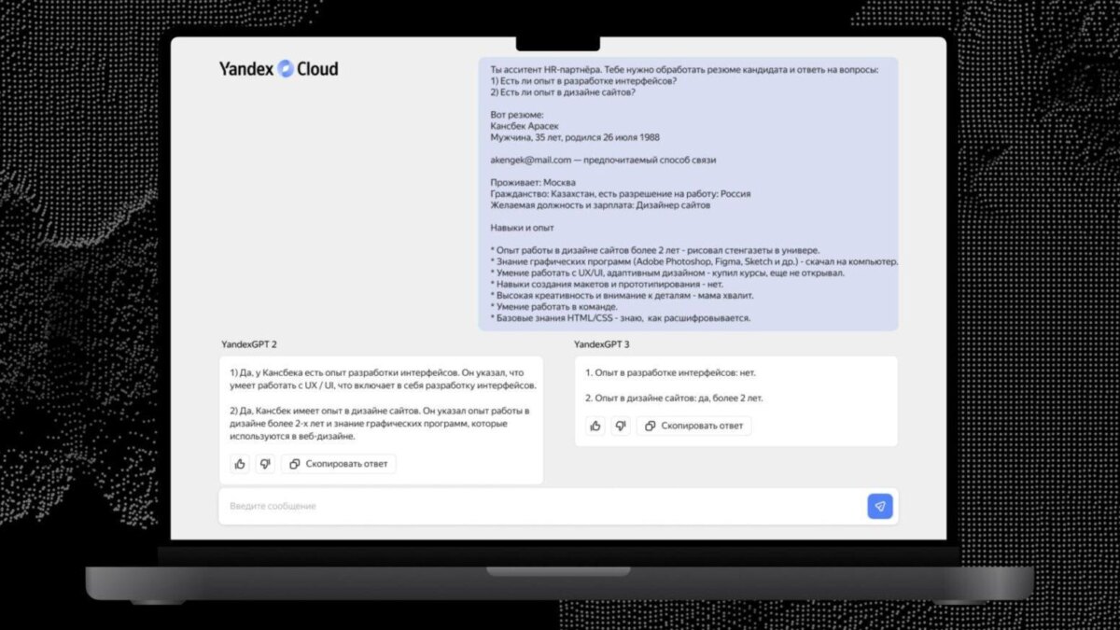Click the thumbs down icon under YandexGPT 2 response

click(267, 464)
